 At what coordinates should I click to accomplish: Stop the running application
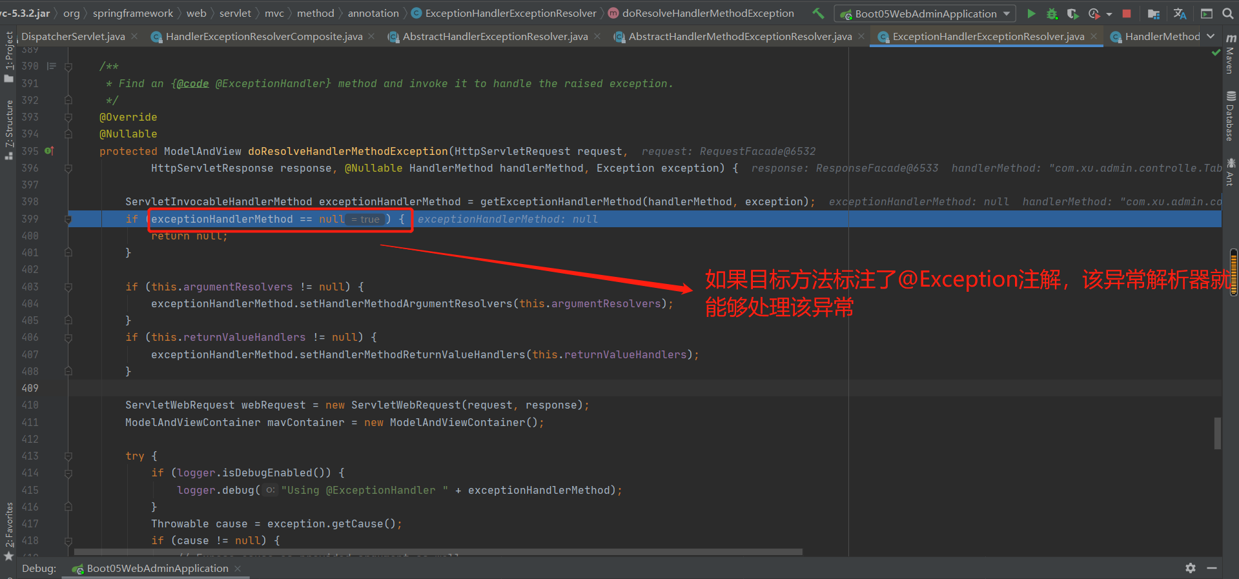pyautogui.click(x=1127, y=14)
